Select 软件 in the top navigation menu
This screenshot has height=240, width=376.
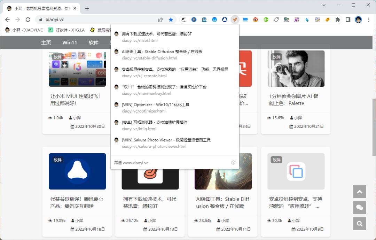[x=93, y=42]
